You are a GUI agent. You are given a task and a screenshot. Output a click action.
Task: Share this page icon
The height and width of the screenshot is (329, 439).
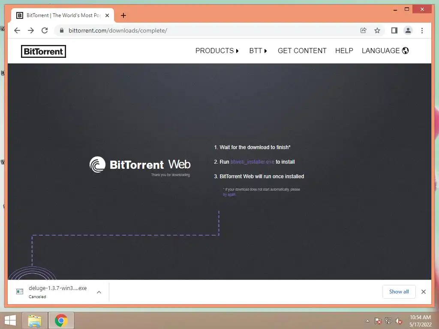tap(364, 30)
